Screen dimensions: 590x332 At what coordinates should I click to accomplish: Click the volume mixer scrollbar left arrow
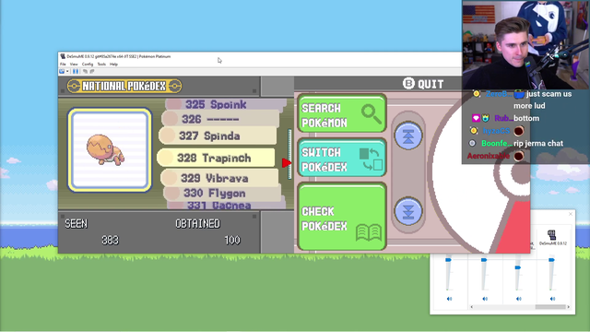pyautogui.click(x=472, y=307)
